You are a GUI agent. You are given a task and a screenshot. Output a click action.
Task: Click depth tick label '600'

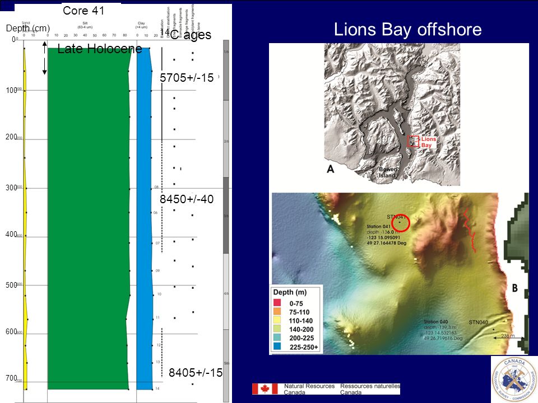click(x=11, y=332)
